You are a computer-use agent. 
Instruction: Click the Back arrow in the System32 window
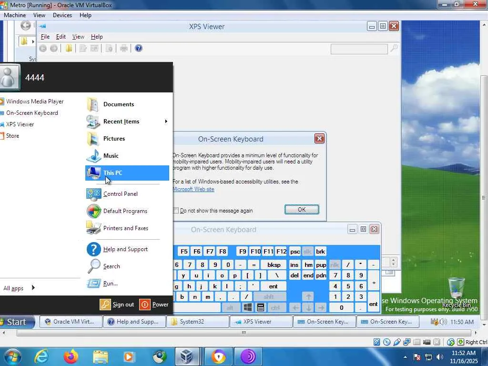click(x=26, y=26)
